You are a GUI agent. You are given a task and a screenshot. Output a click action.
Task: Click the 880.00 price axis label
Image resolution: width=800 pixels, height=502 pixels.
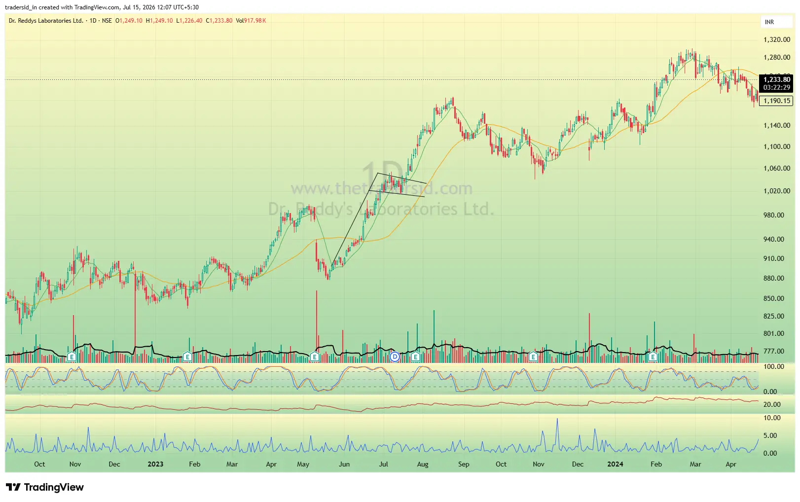tap(774, 279)
